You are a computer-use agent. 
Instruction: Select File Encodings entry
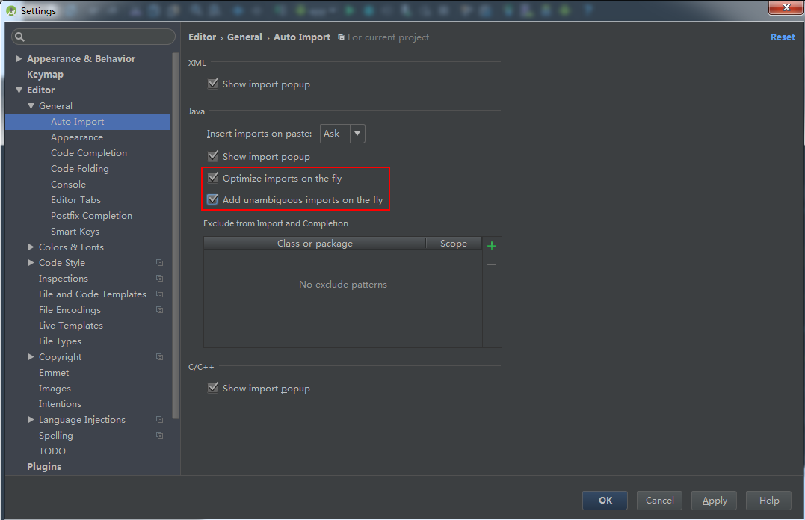[70, 310]
